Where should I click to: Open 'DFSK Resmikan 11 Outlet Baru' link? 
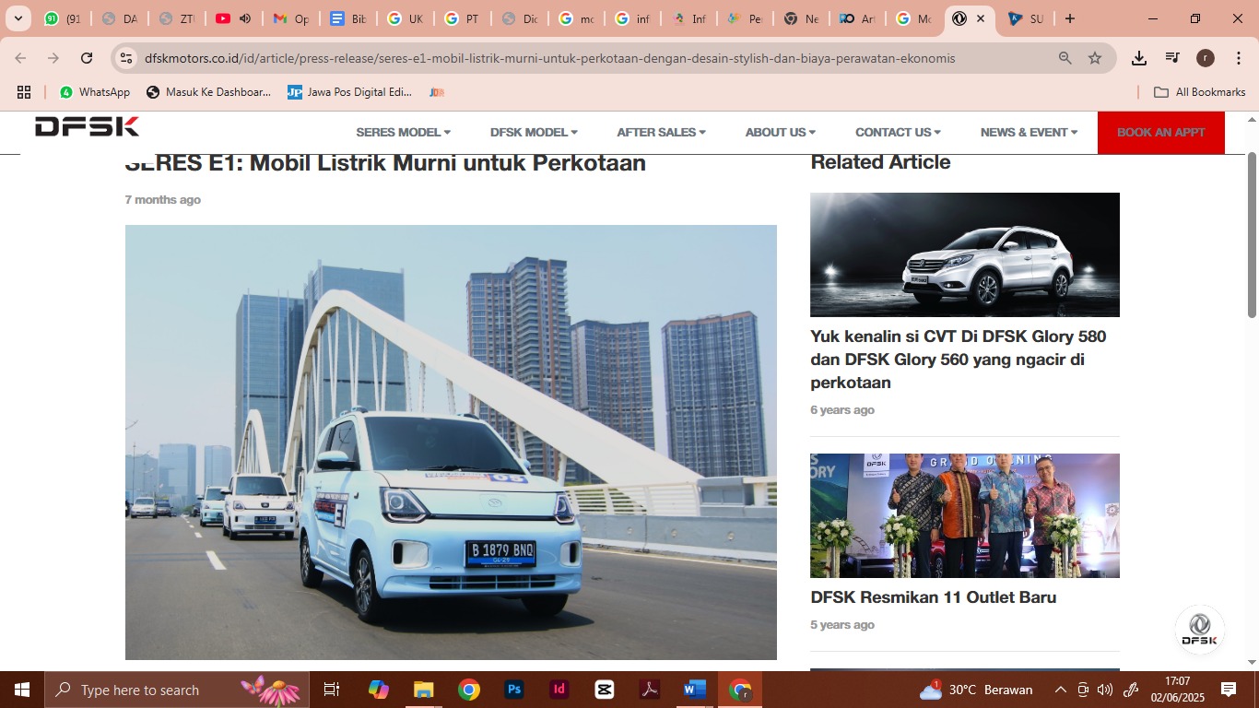934,597
